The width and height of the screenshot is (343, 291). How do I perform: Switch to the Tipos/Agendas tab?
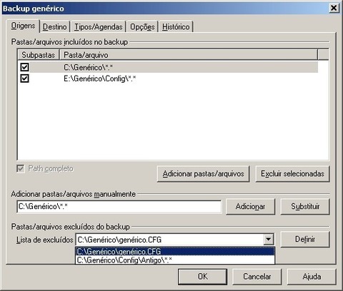tap(98, 26)
